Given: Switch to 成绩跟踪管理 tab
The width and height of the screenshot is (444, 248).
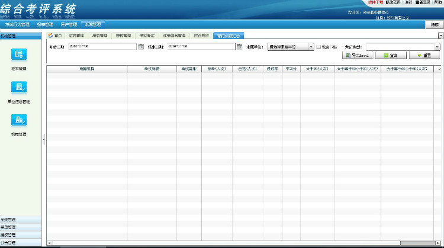Looking at the screenshot, I should (174, 36).
